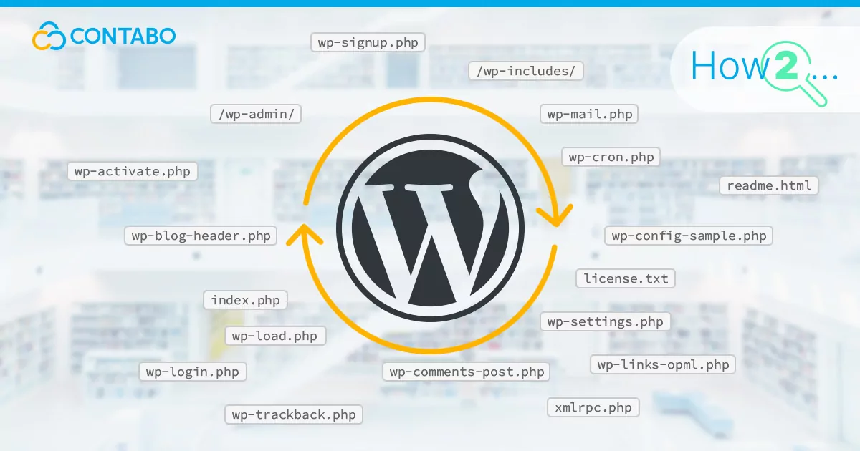
Task: Select the wp-mail.php file label
Action: [x=588, y=114]
